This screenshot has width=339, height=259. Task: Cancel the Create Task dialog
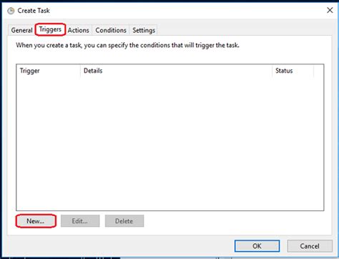point(310,246)
